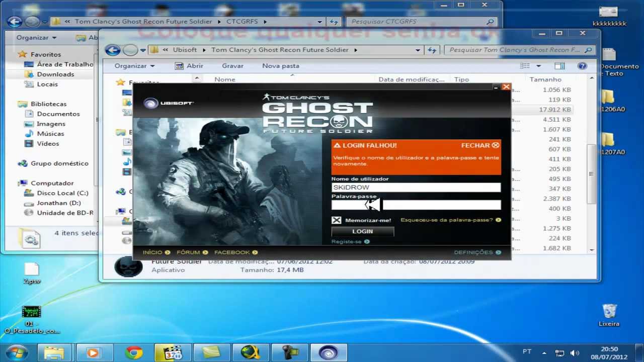
Task: Open Google Chrome from the taskbar
Action: (x=134, y=352)
